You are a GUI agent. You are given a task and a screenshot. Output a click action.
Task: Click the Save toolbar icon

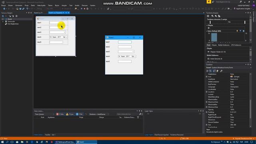[x=20, y=9]
